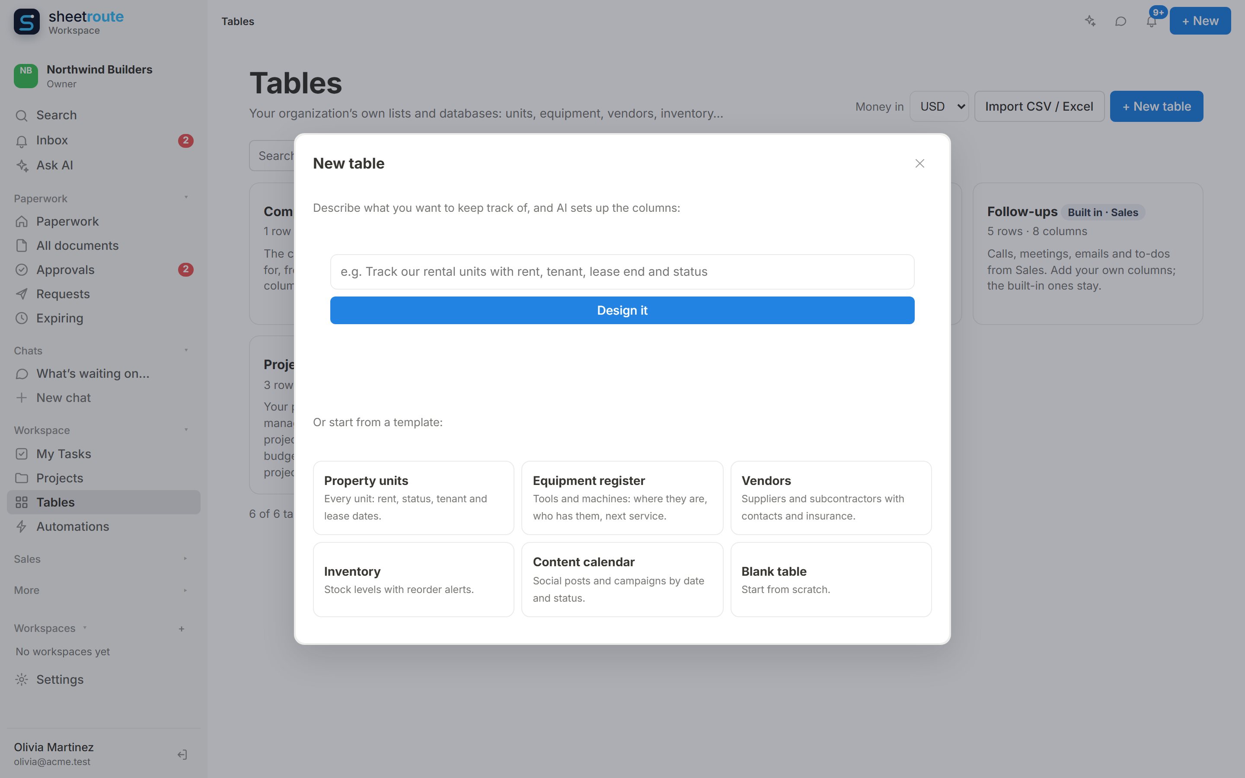
Task: Open Requests page
Action: tap(103, 294)
